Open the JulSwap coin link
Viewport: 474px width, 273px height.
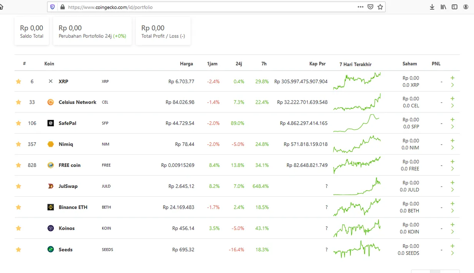[68, 186]
